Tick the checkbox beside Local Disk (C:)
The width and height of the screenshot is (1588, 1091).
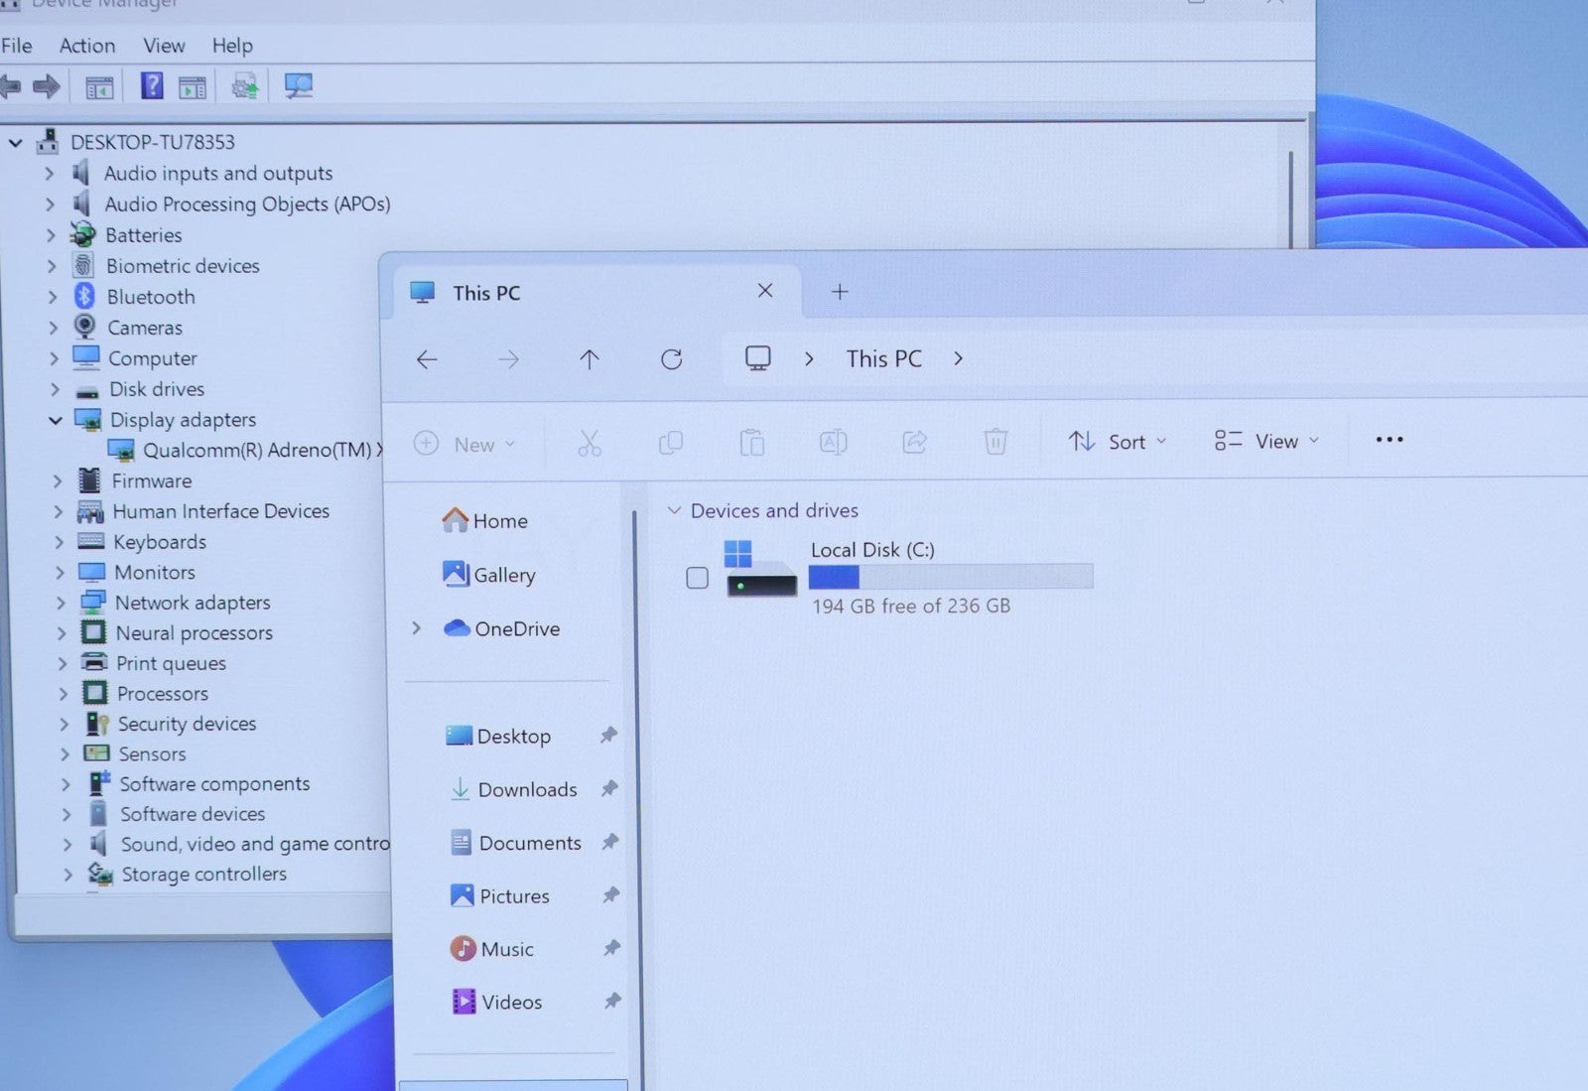pos(698,578)
